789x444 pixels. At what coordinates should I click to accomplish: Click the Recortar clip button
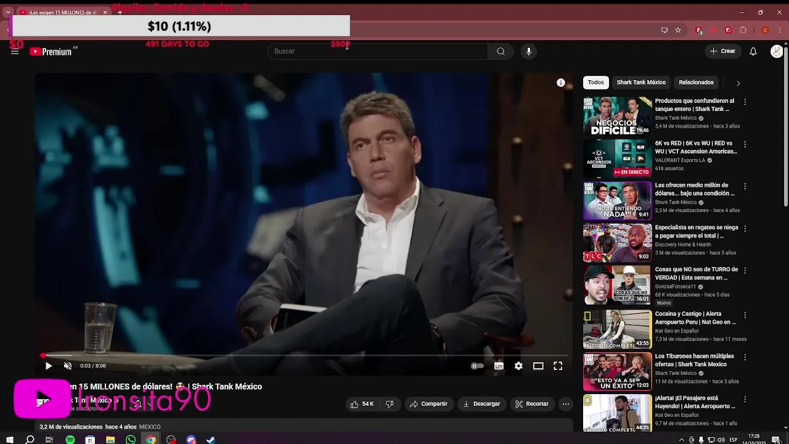531,404
